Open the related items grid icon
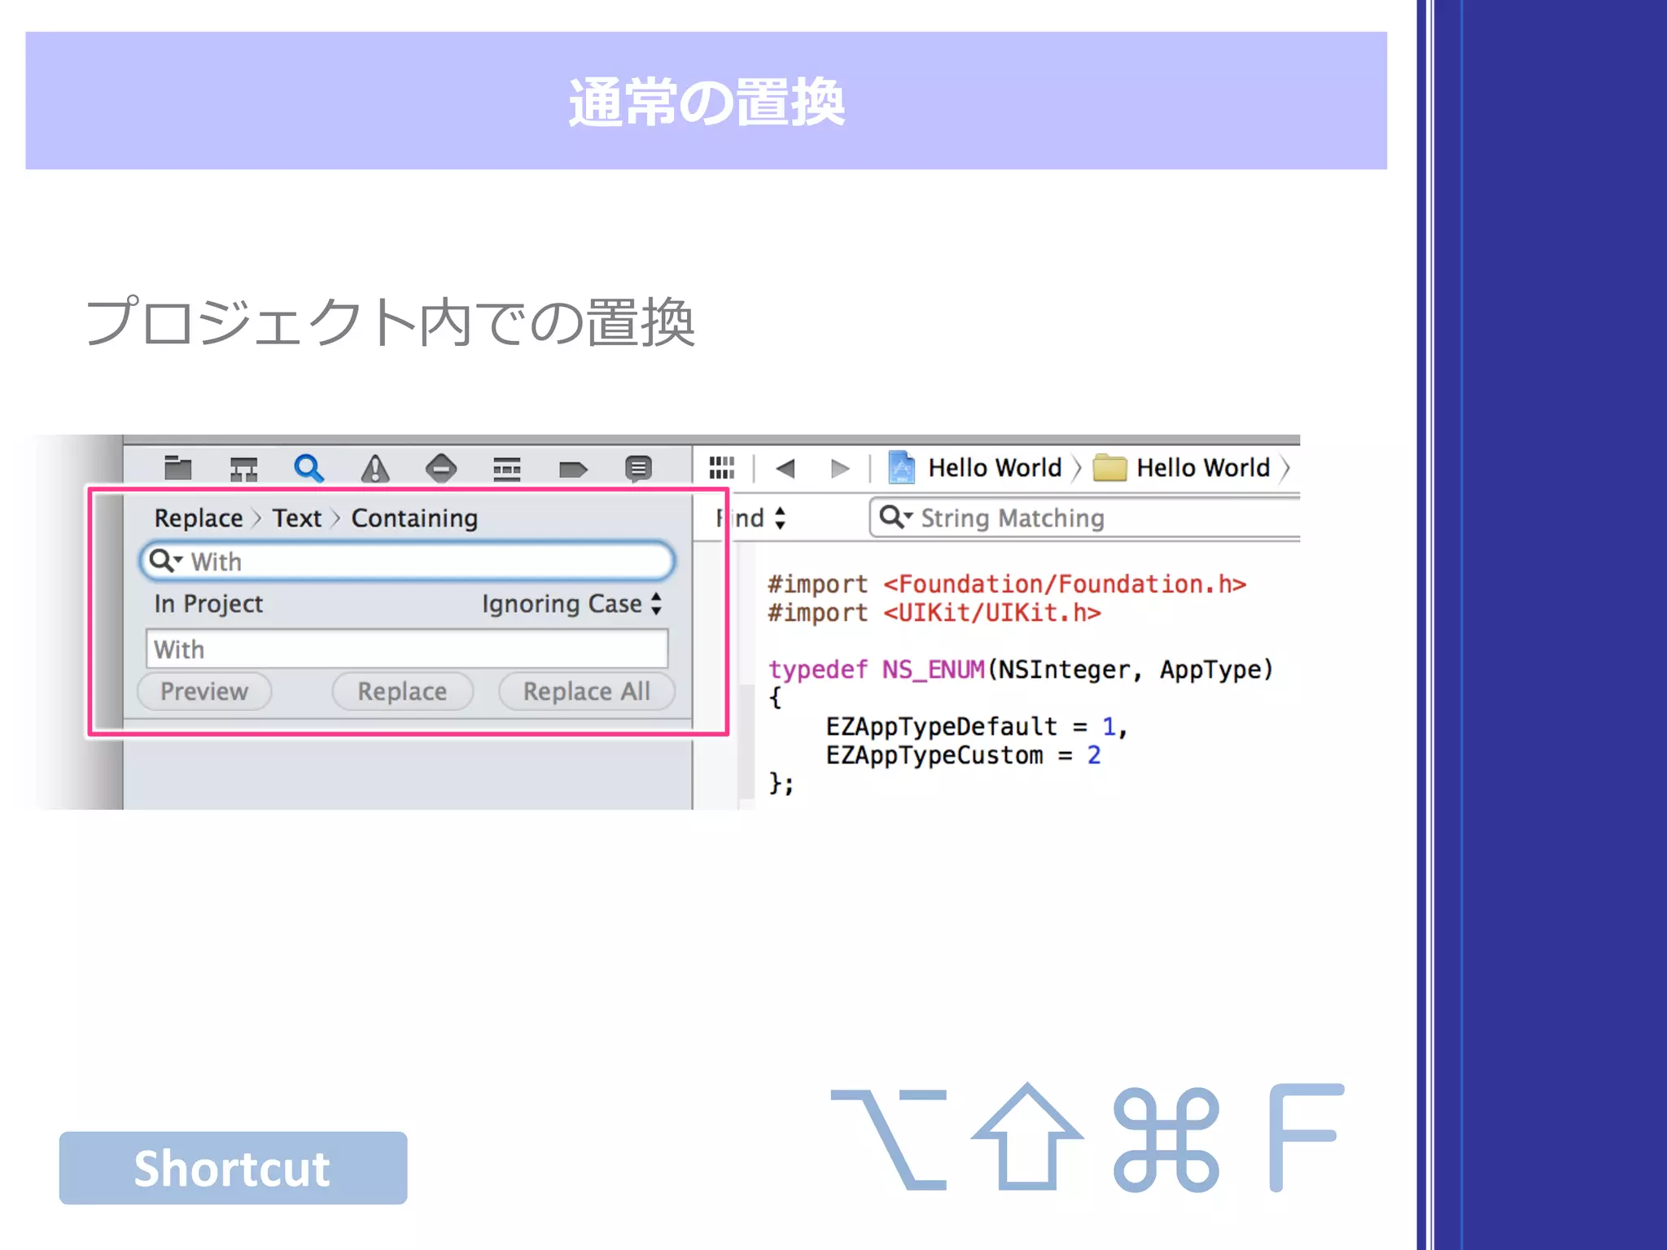This screenshot has width=1667, height=1250. click(722, 467)
